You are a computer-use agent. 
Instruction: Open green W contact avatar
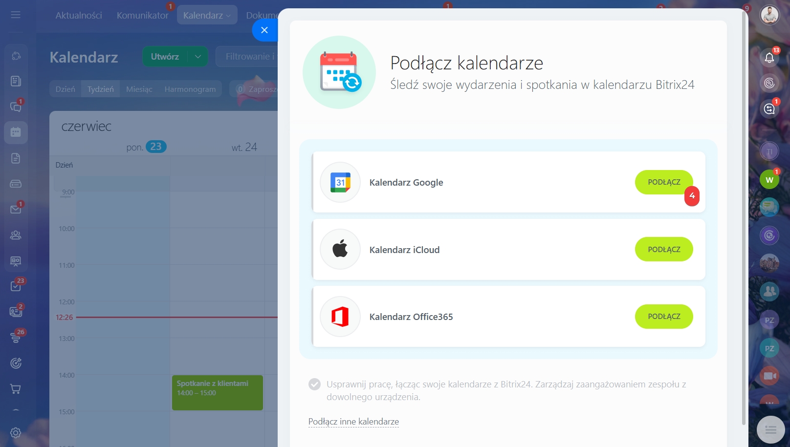click(x=769, y=180)
